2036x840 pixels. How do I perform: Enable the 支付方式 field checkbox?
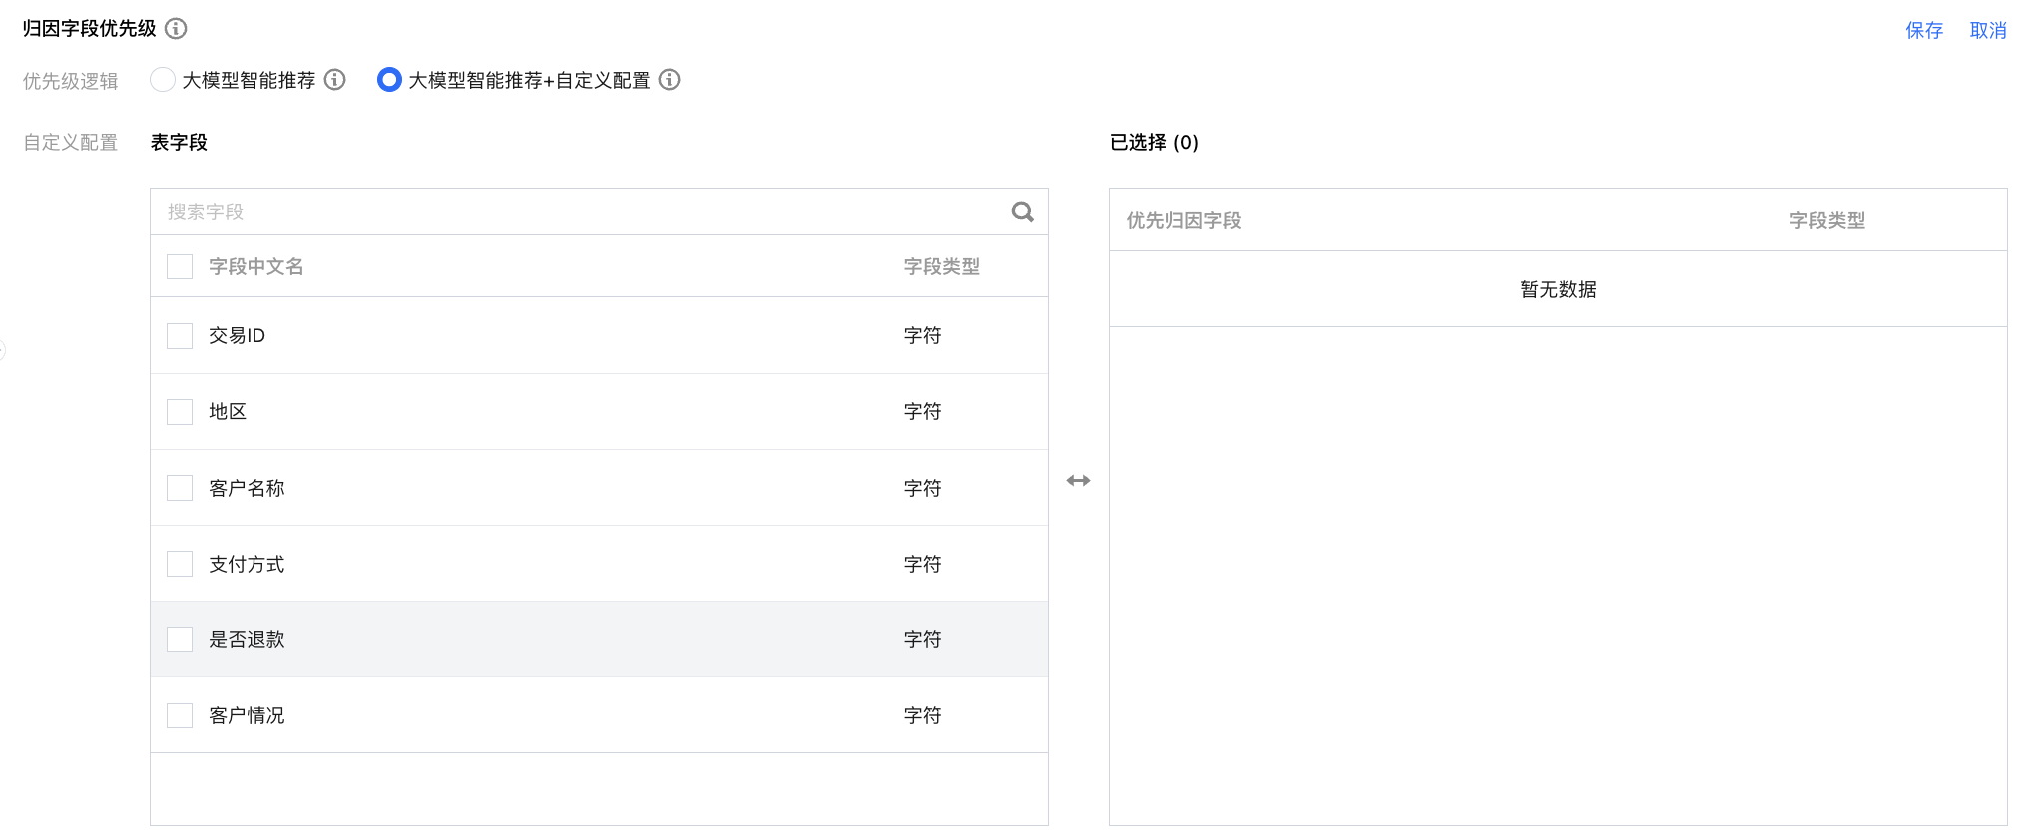(180, 564)
